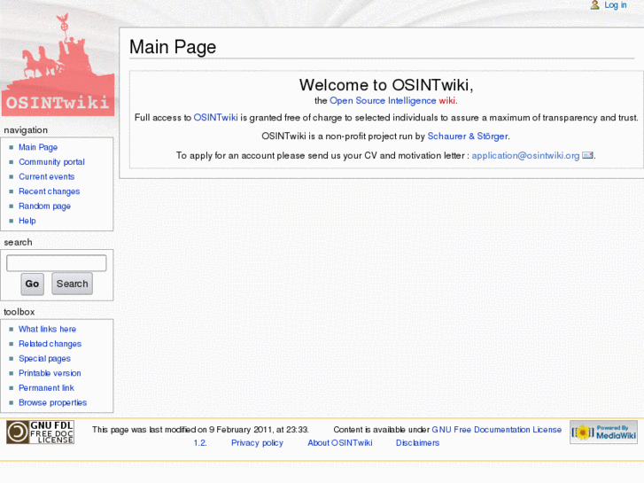Go to Main Page in navigation
The image size is (644, 483).
(x=38, y=147)
